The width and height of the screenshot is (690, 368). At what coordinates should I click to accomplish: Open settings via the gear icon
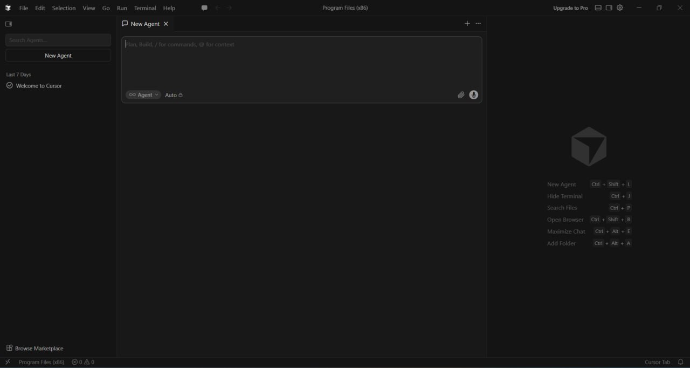620,8
